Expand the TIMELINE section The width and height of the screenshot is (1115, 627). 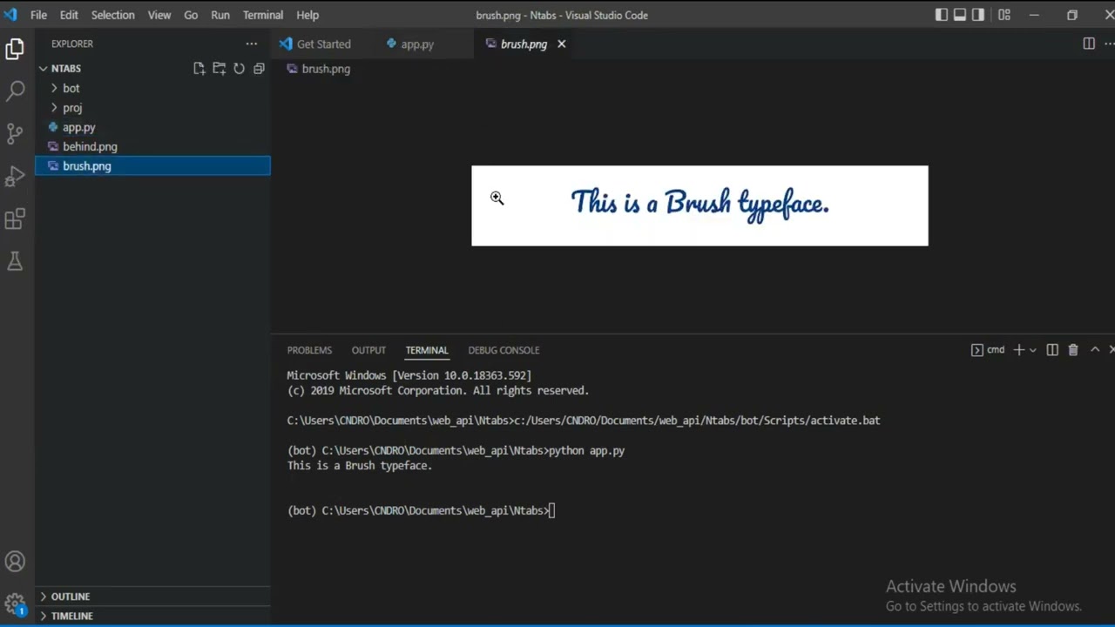(x=152, y=616)
